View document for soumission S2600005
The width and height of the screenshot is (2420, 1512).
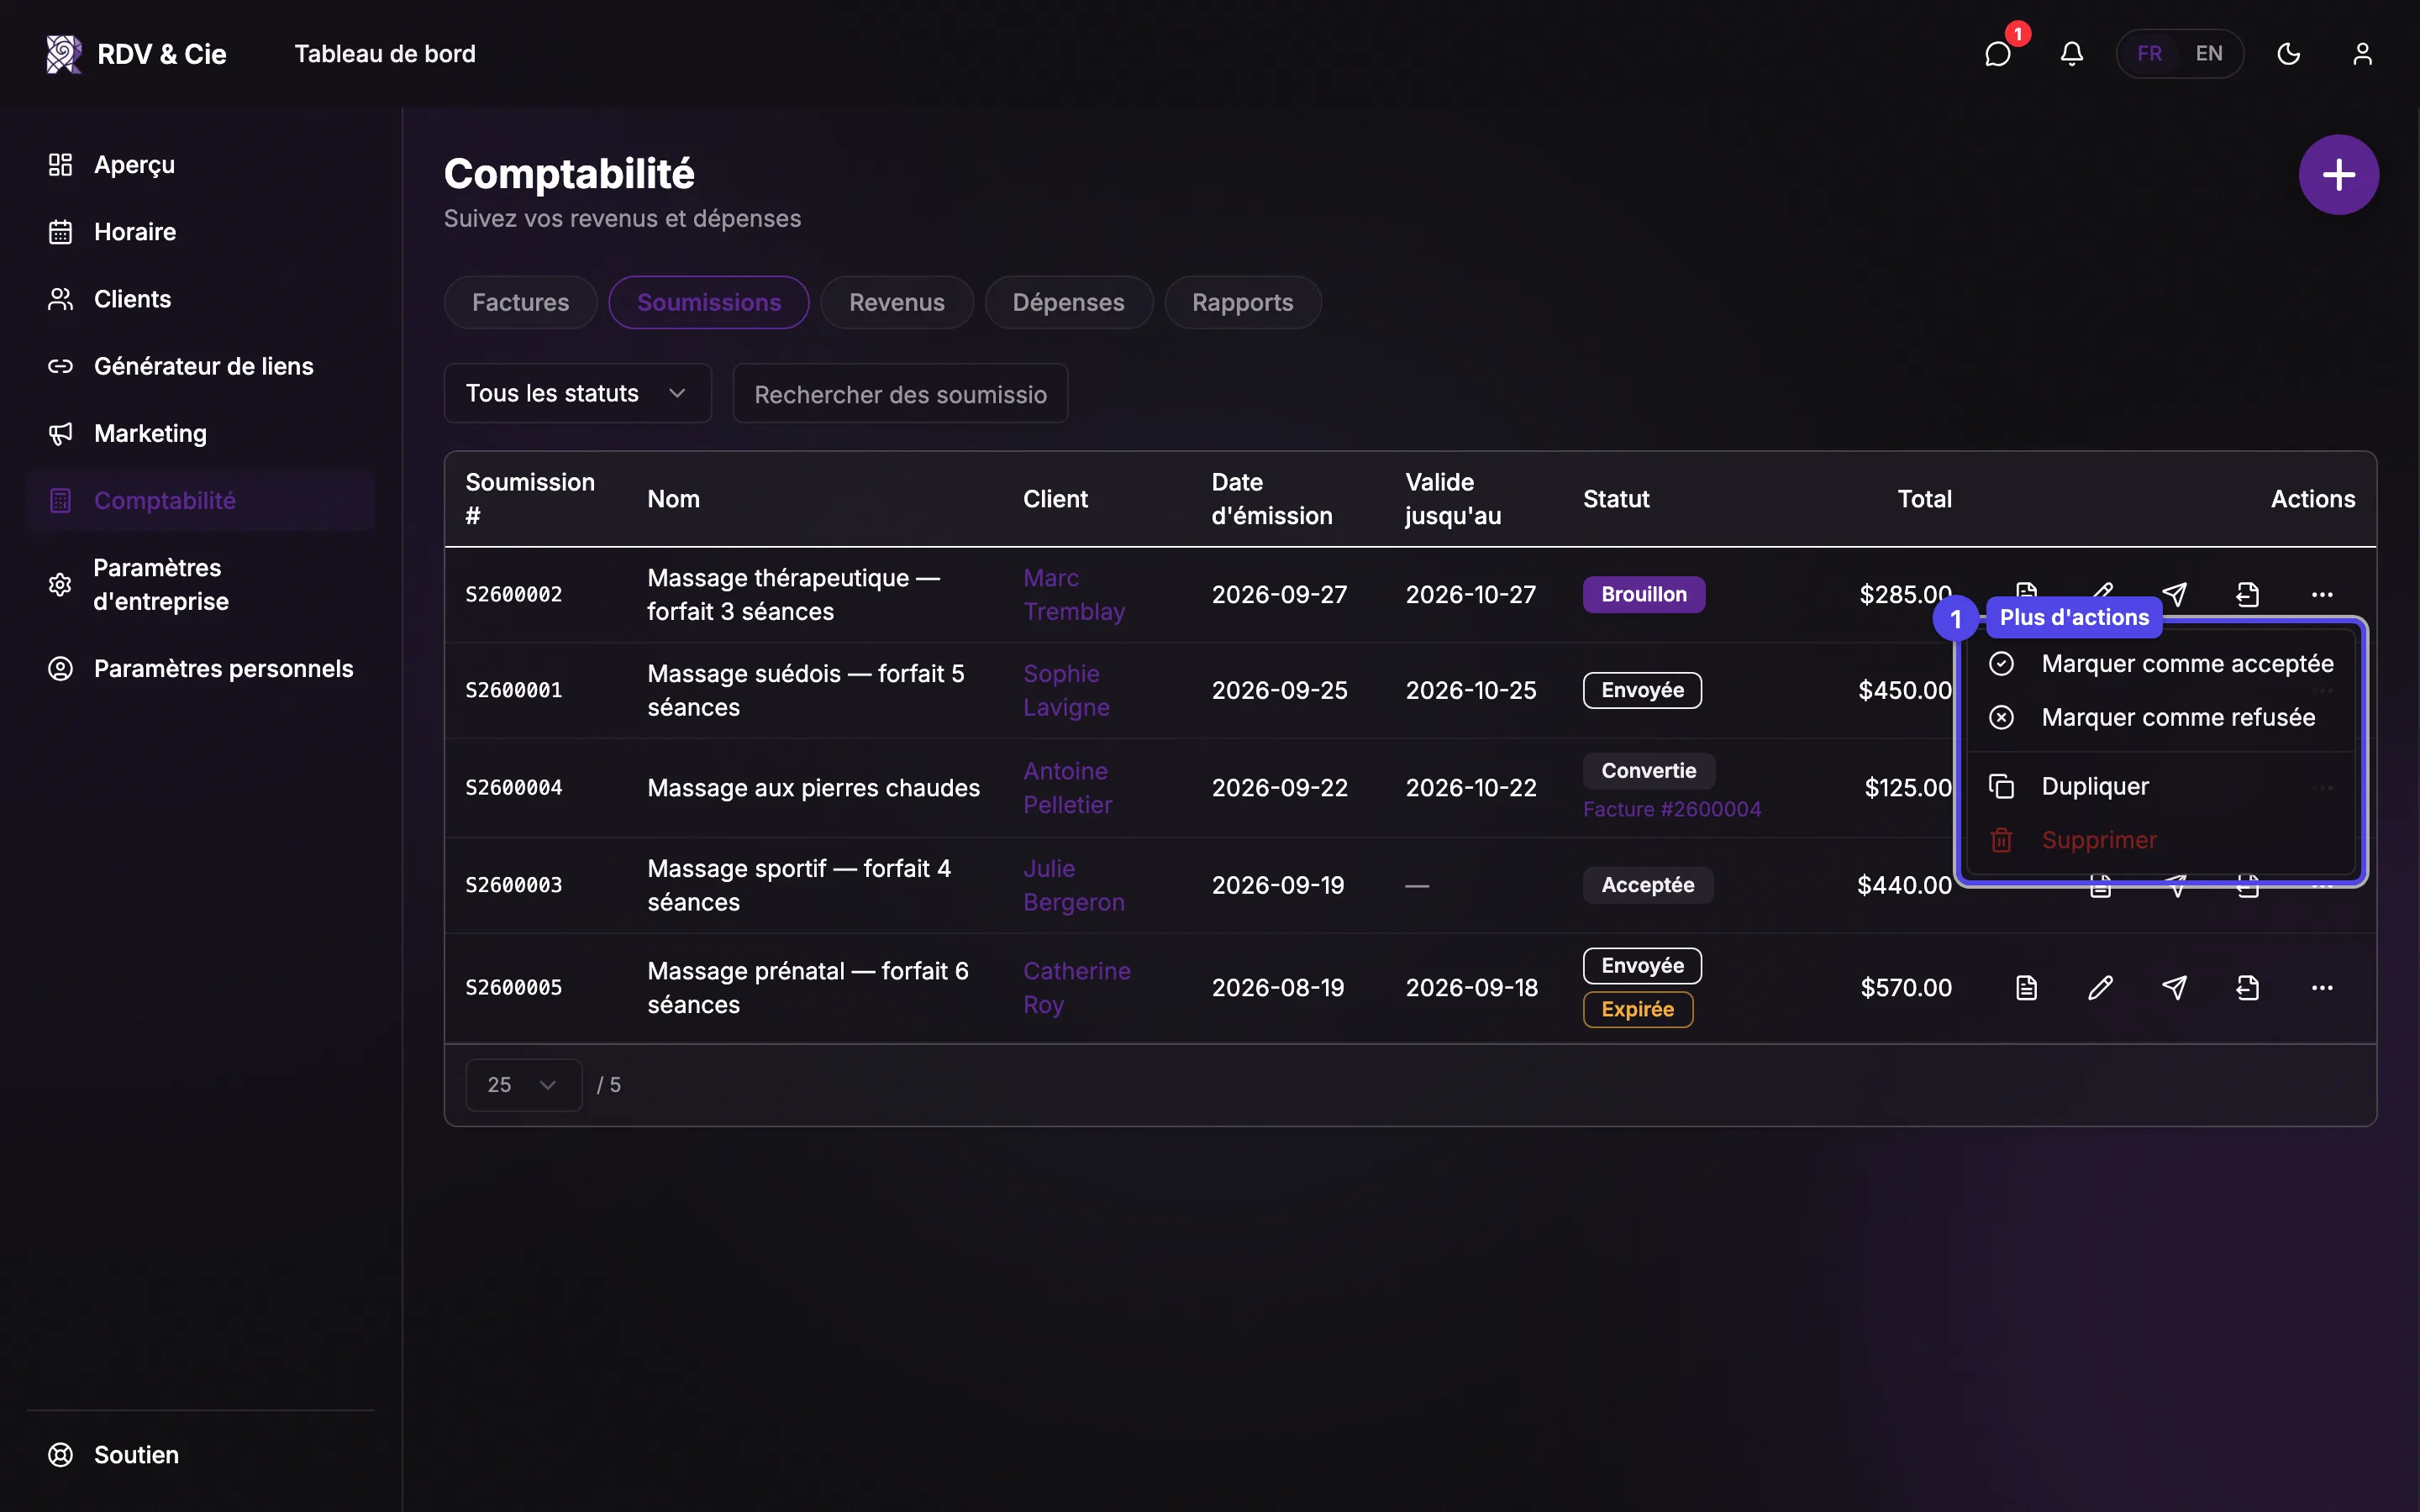click(x=2026, y=988)
